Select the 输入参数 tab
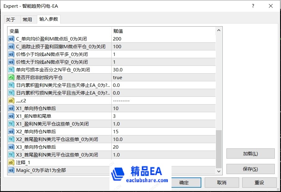This screenshot has height=192, width=281. (49, 19)
